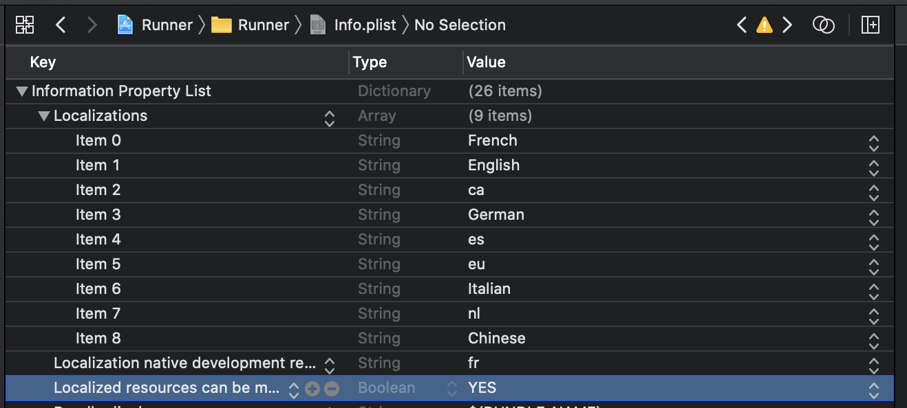Click the Chinese value cell
This screenshot has width=907, height=408.
pyautogui.click(x=497, y=339)
